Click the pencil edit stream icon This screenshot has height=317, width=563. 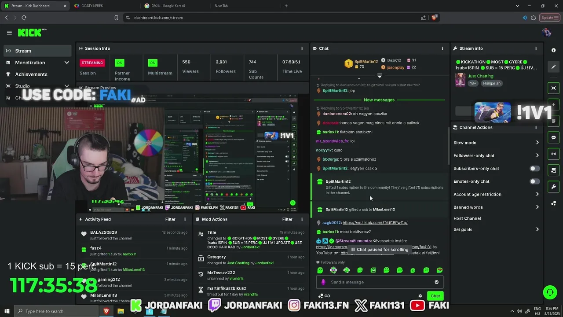point(553,66)
